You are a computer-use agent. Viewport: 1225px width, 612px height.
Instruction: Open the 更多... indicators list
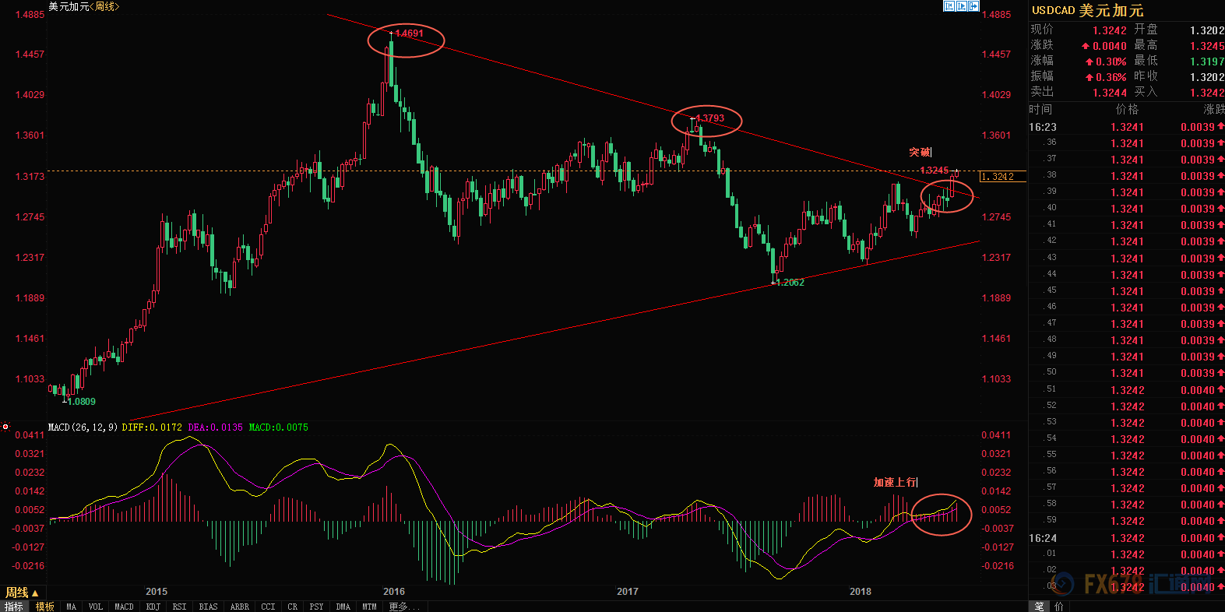[x=404, y=607]
